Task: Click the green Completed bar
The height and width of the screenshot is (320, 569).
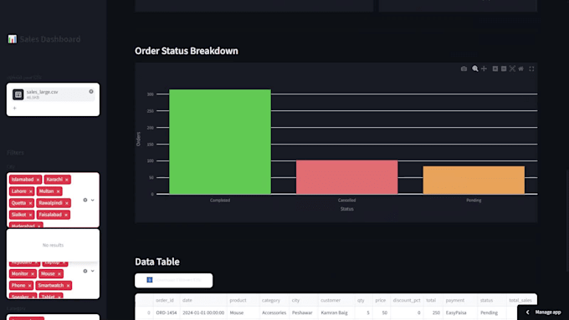Action: click(220, 142)
